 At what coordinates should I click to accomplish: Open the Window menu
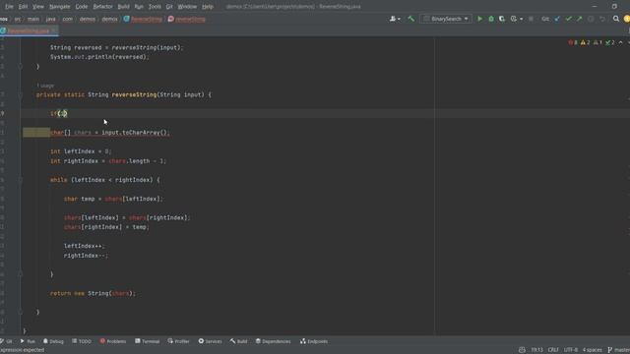(187, 7)
